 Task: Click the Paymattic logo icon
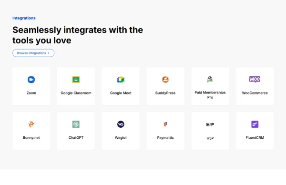coord(165,124)
